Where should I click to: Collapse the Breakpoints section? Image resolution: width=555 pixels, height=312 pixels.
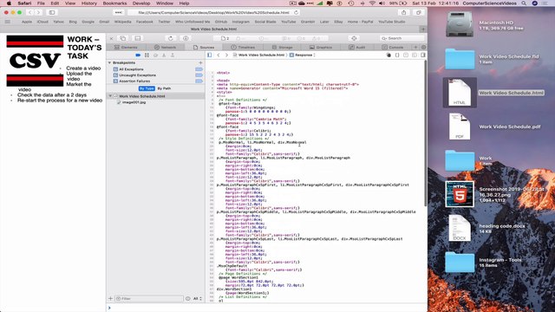(x=110, y=62)
